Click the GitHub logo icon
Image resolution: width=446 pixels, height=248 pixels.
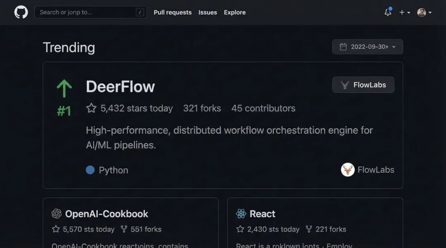click(21, 12)
